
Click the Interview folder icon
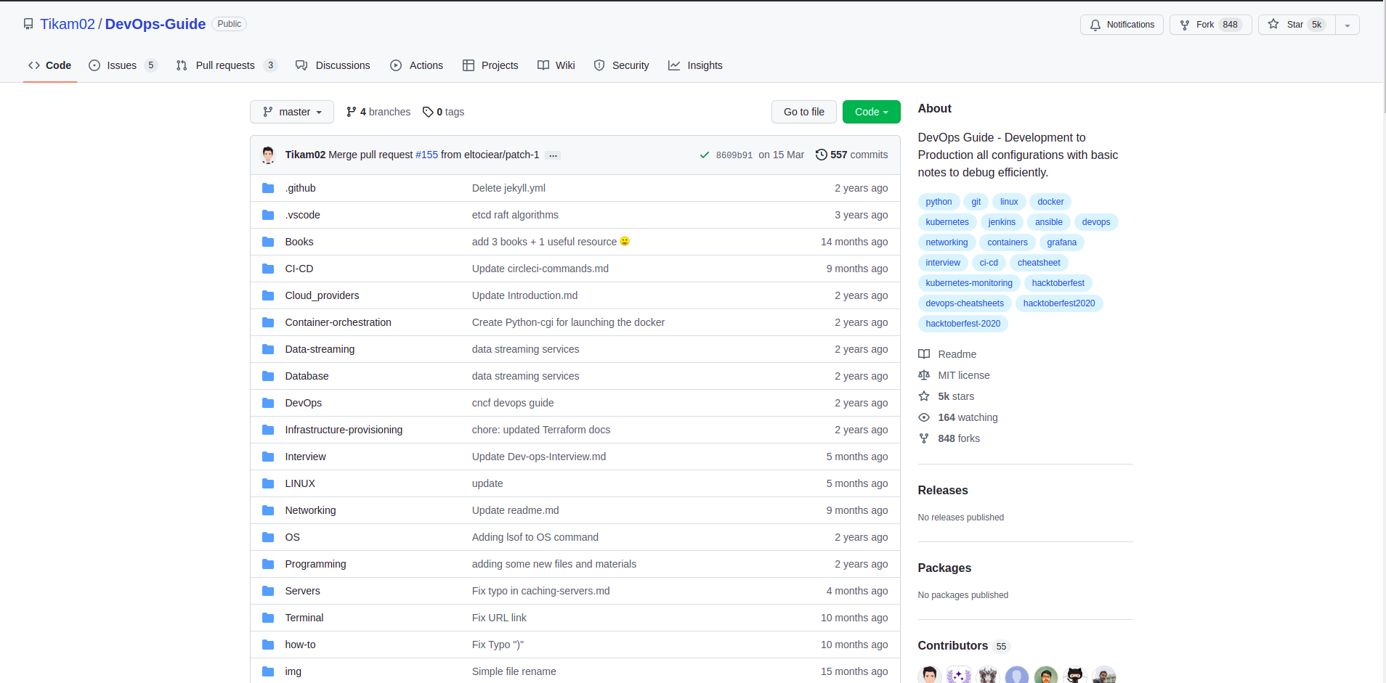click(268, 457)
